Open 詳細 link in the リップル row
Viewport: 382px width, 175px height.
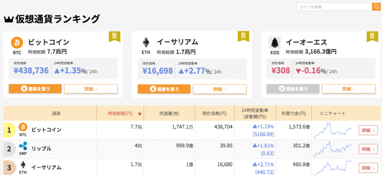coord(368,149)
